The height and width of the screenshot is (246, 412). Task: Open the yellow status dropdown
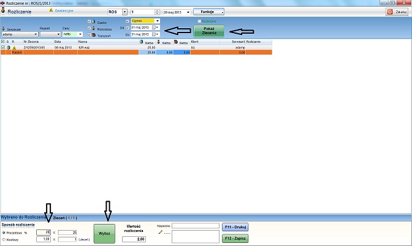tap(158, 21)
